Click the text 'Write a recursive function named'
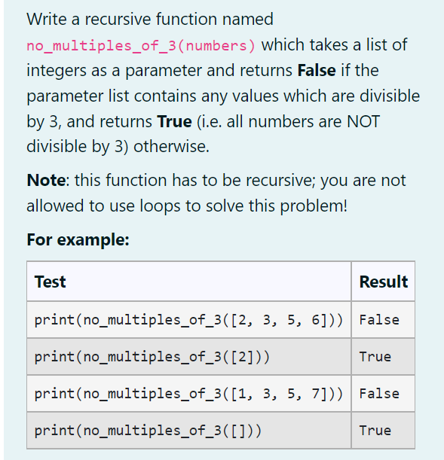This screenshot has width=444, height=460. tap(150, 19)
